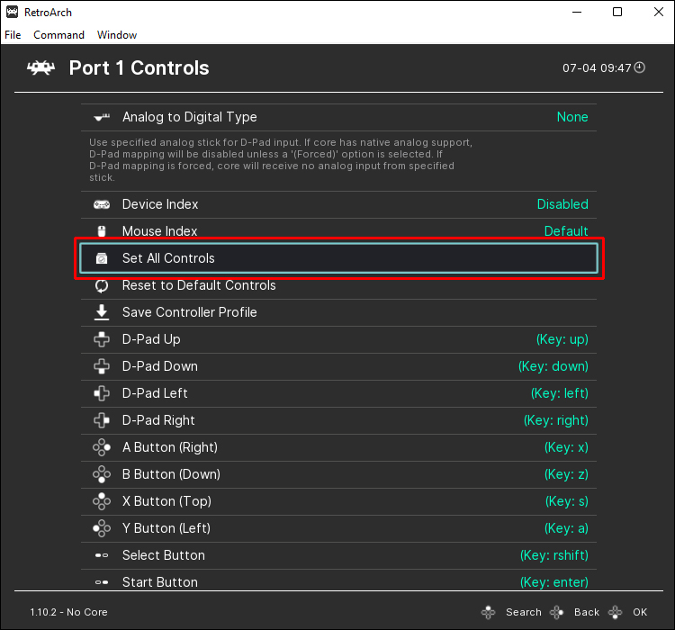The width and height of the screenshot is (675, 630).
Task: Click the Start Button icon
Action: (102, 582)
